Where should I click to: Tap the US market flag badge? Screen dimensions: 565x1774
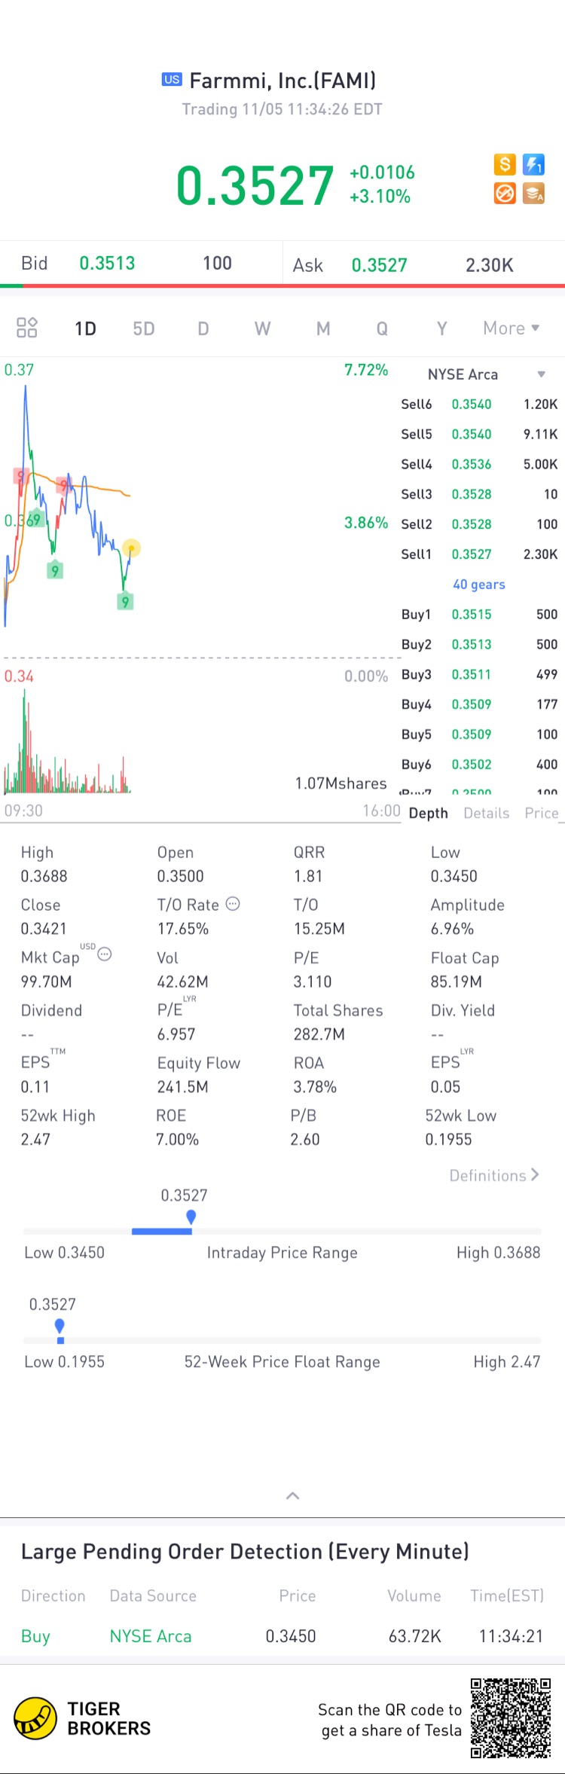tap(172, 79)
